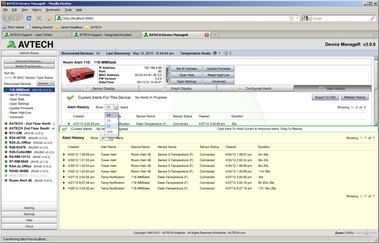The image size is (379, 243).
Task: Click the green Refresh devices icon
Action: 52,84
